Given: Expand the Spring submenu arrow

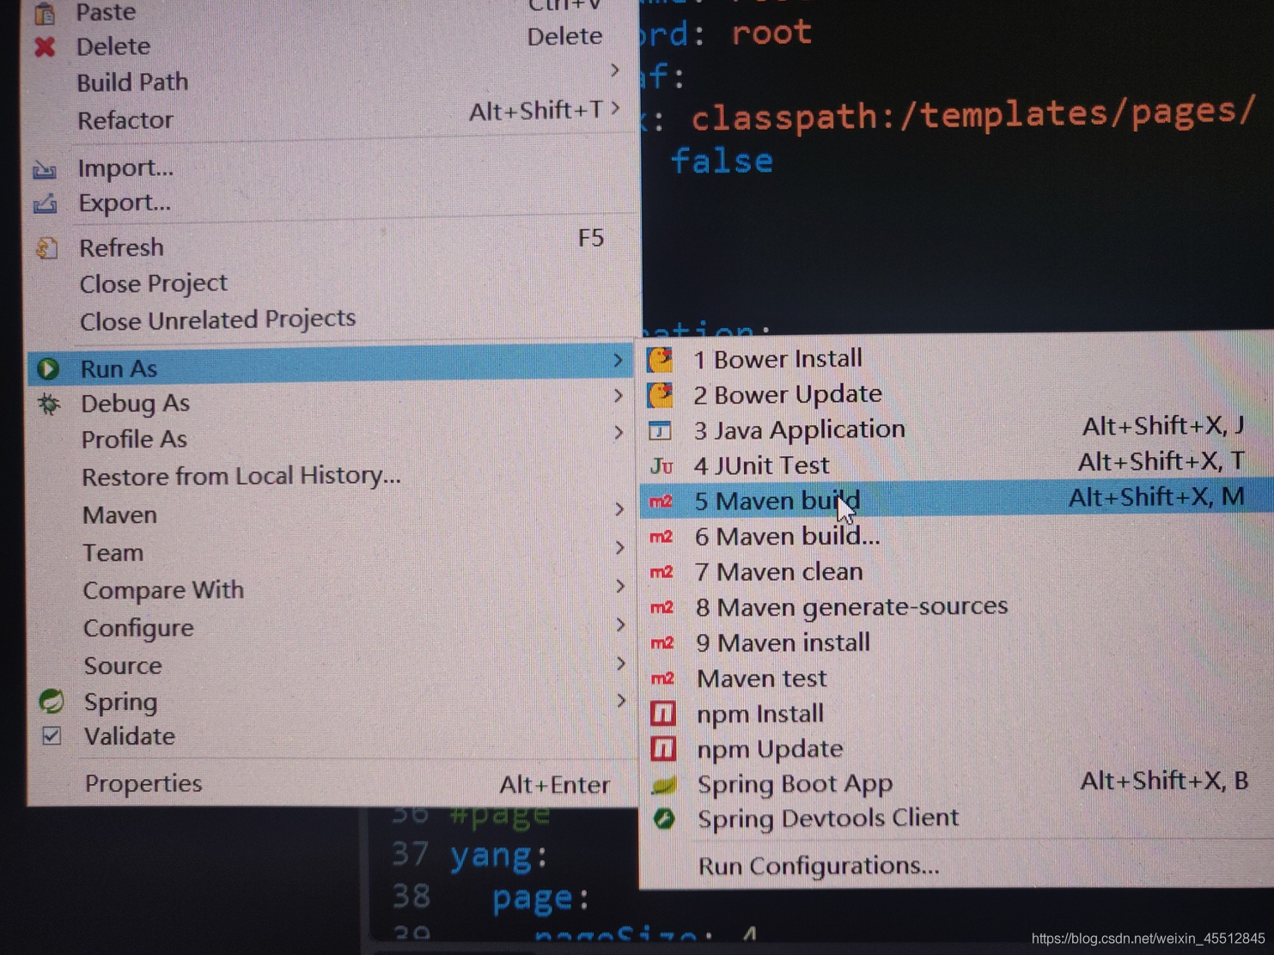Looking at the screenshot, I should tap(621, 702).
